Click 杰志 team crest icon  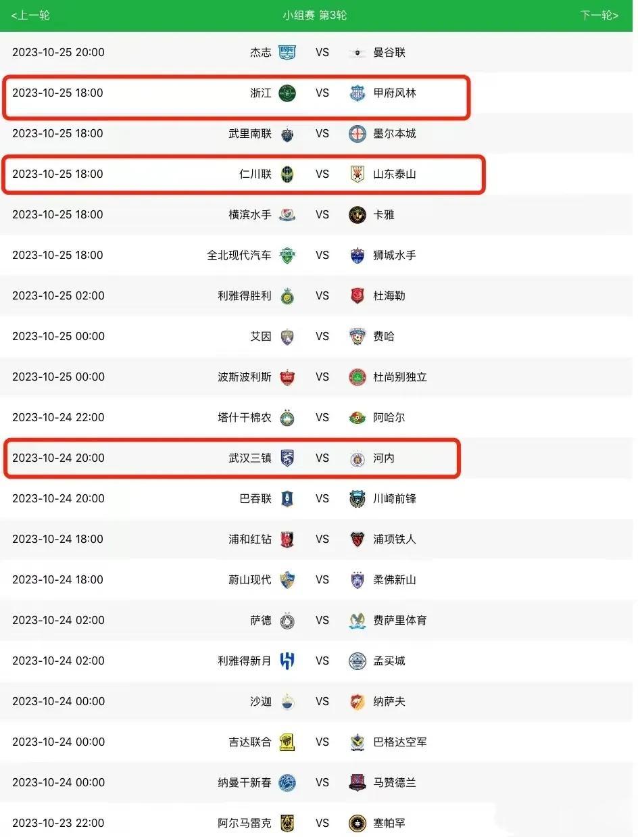click(287, 52)
